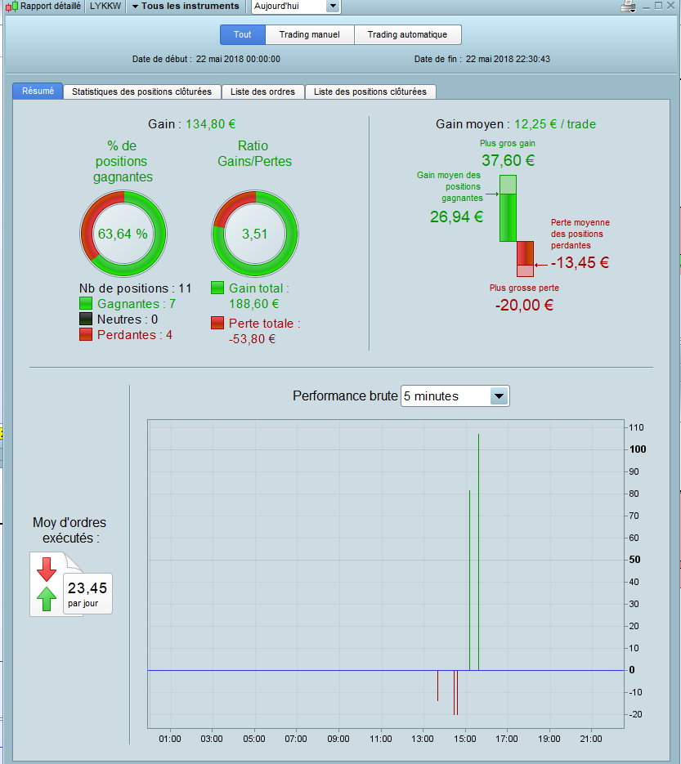Click the winning positions percentage donut chart
The width and height of the screenshot is (681, 764).
click(123, 234)
